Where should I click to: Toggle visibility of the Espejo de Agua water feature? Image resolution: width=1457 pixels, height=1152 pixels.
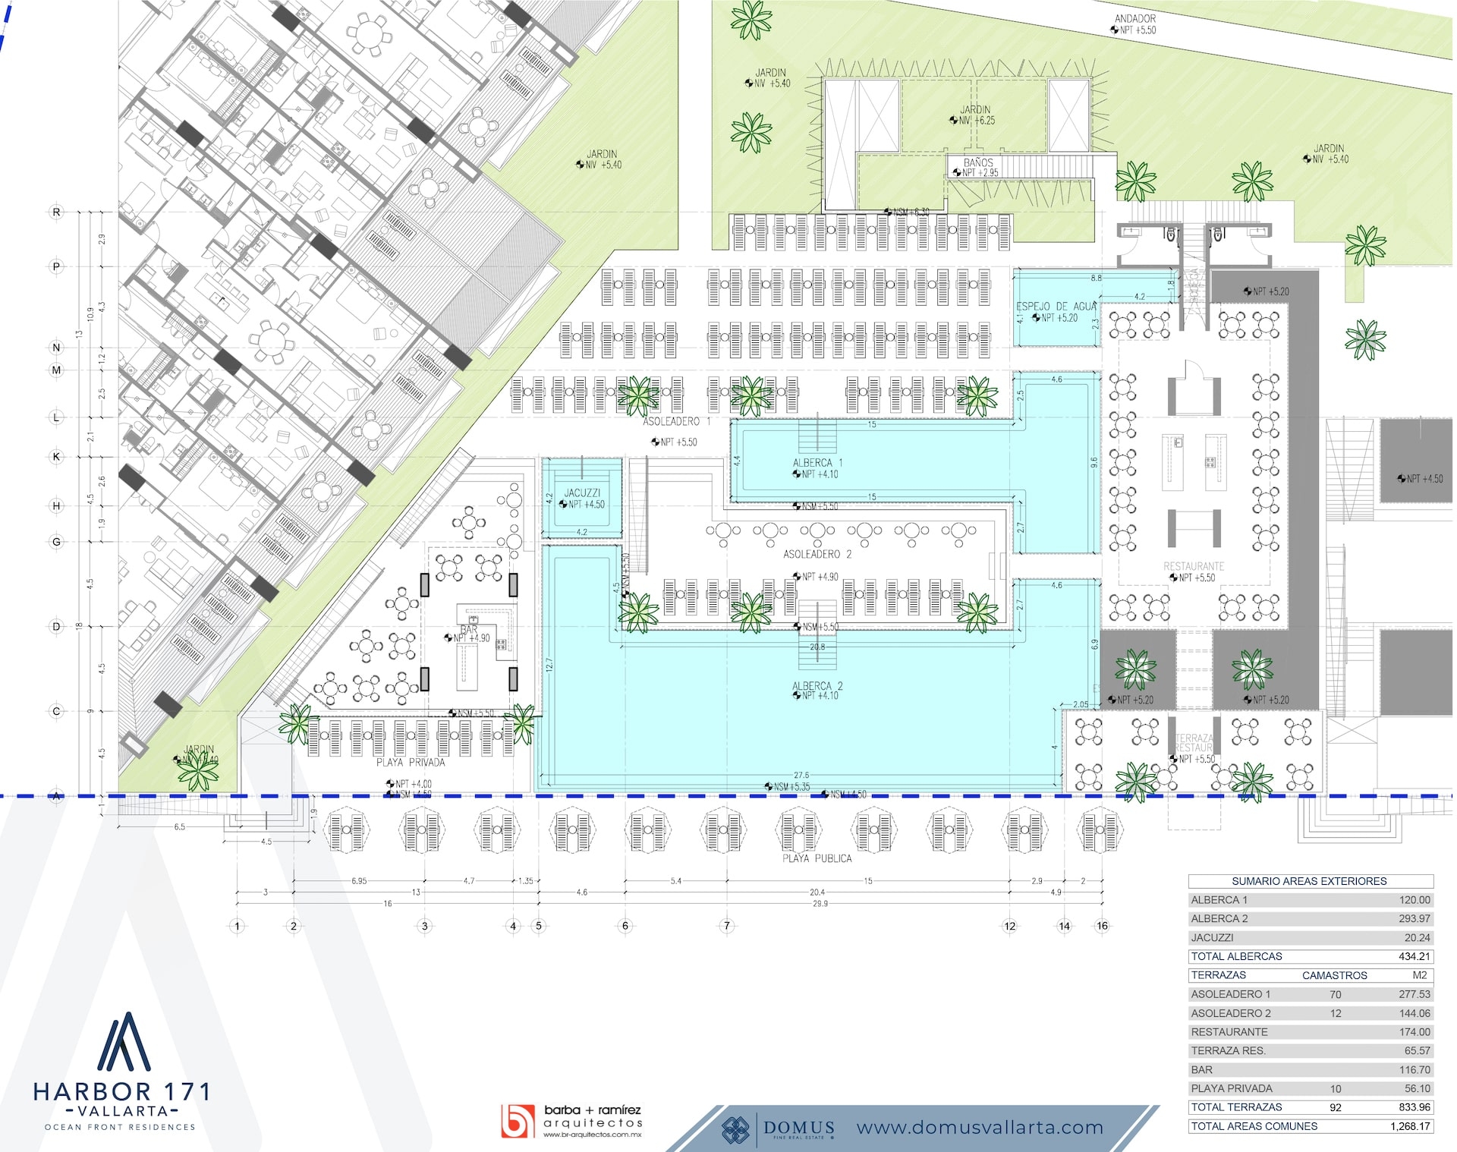click(1055, 307)
